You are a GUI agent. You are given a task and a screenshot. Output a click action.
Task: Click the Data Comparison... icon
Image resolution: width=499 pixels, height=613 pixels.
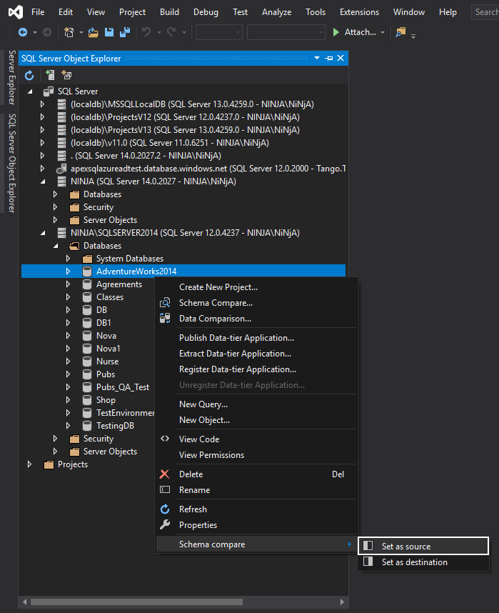tap(165, 318)
